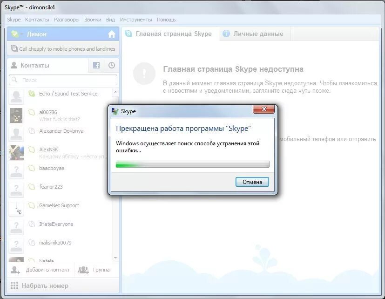The height and width of the screenshot is (299, 385).
Task: Click status icon next to Alexander Dovbnya
Action: pyautogui.click(x=32, y=131)
